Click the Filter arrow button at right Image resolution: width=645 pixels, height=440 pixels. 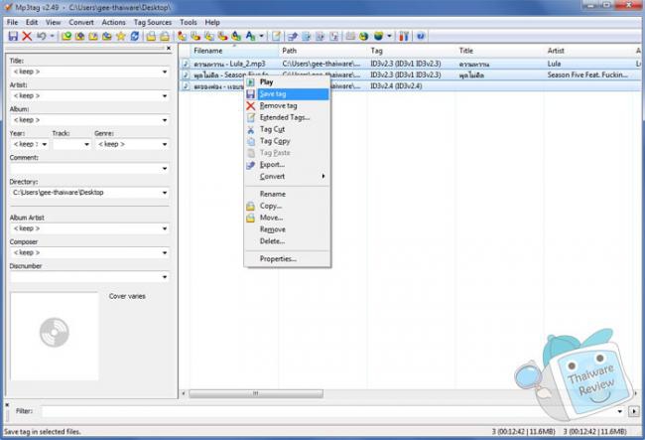pyautogui.click(x=634, y=411)
